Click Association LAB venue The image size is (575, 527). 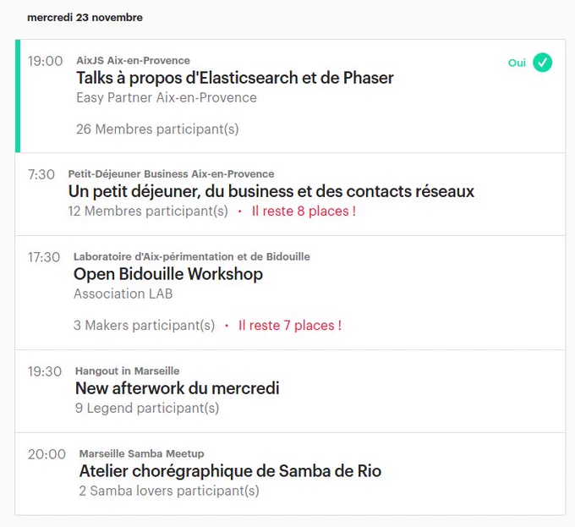pos(123,294)
